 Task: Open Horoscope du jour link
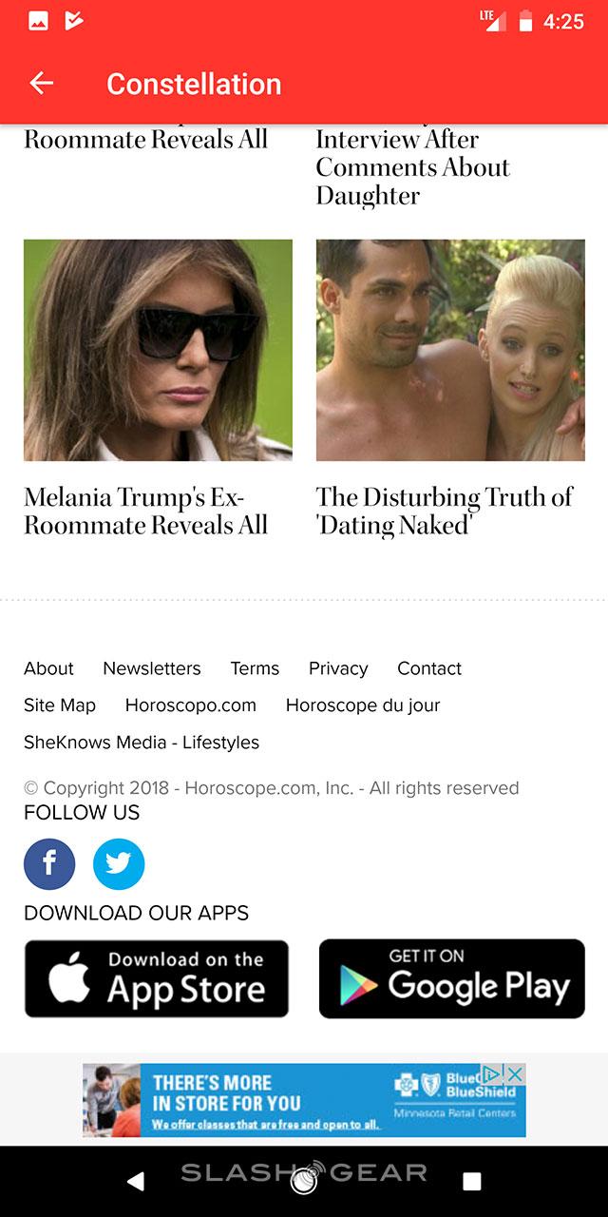363,705
